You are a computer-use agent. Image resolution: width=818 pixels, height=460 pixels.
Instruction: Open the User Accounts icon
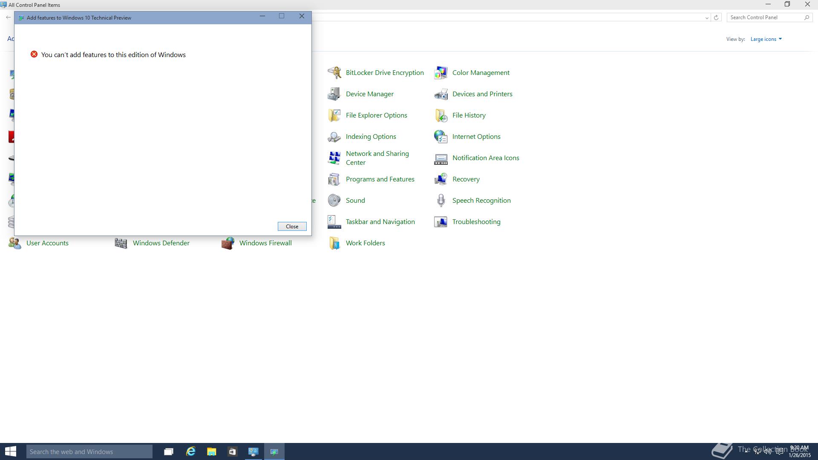click(15, 243)
